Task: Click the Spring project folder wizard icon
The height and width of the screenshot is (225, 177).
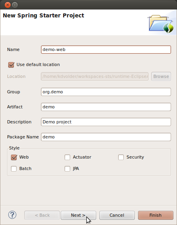Action: (x=161, y=24)
